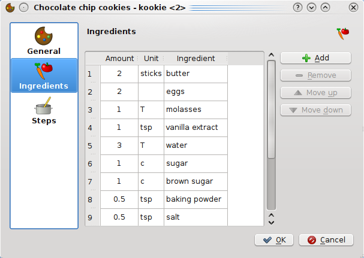
Task: Click the Ingredient column header
Action: point(195,58)
